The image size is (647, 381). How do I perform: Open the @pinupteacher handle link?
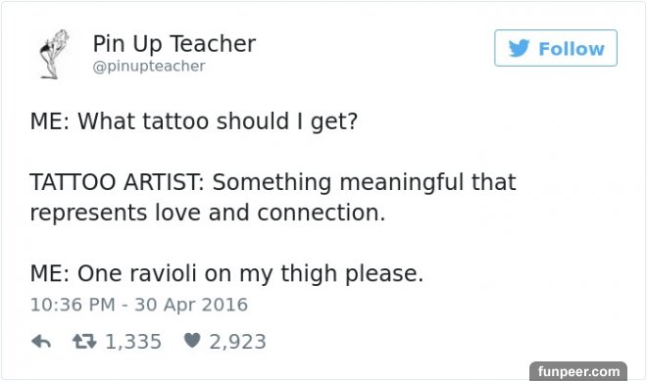(149, 66)
